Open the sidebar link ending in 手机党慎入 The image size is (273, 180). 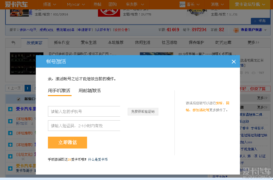(248, 149)
